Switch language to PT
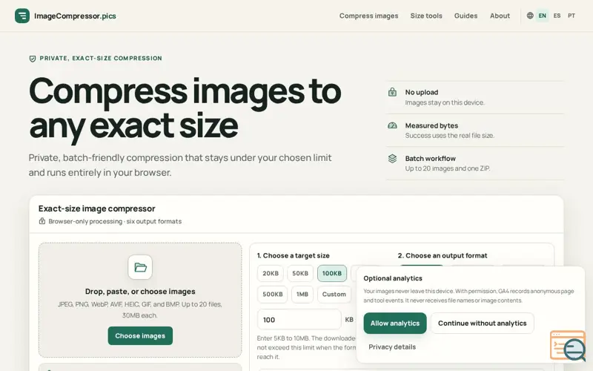Screen dimensions: 593x371 click(572, 16)
